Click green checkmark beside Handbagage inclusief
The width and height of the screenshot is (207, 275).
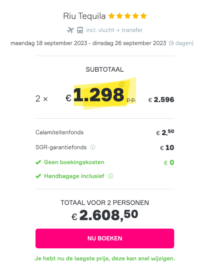click(38, 176)
